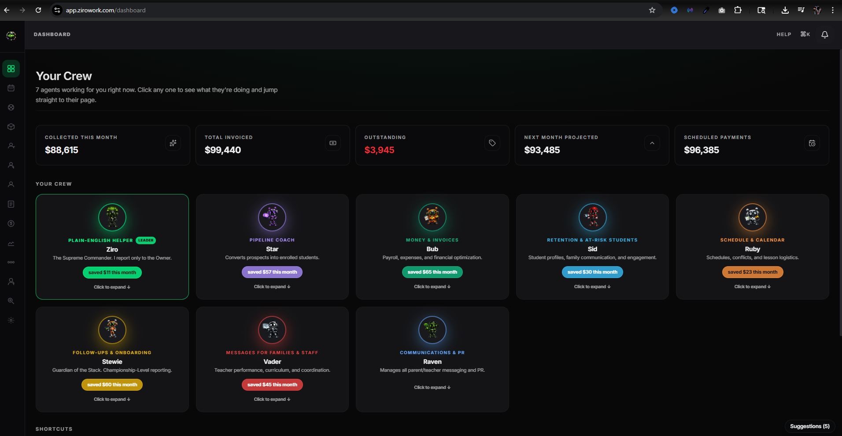
Task: Toggle the theme brightness icon in sidebar
Action: pos(11,320)
